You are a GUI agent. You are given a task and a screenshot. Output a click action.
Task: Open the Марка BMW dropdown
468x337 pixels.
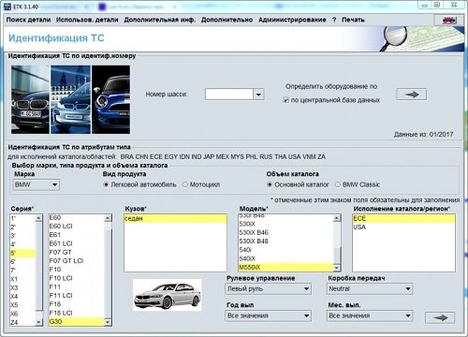[36, 184]
